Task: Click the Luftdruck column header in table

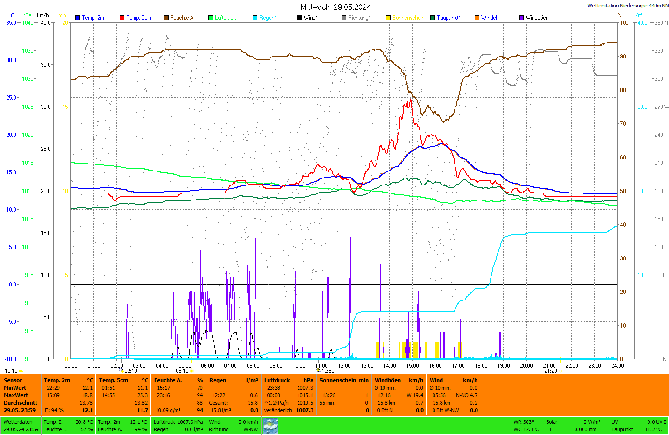Action: tap(277, 380)
